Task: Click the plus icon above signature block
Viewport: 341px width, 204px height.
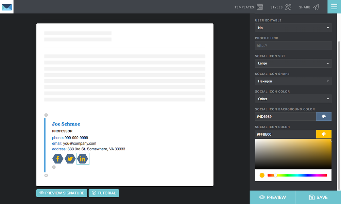Action: (46, 115)
